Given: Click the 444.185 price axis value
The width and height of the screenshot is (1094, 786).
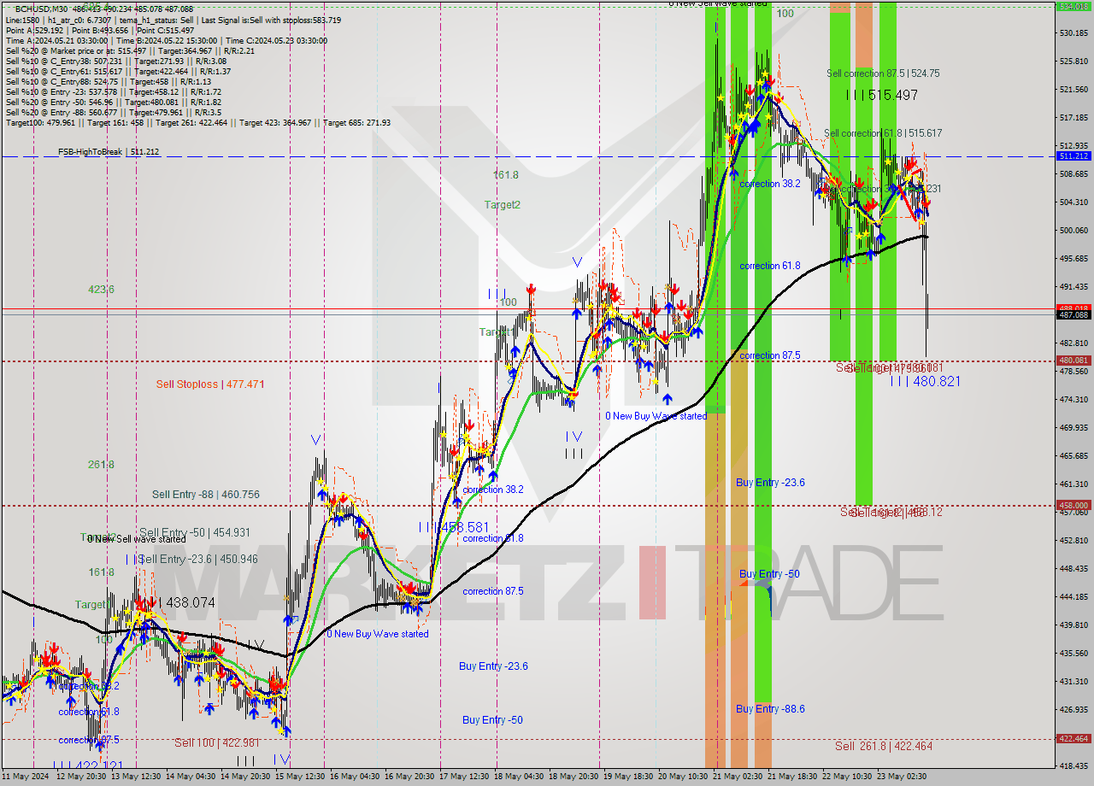Looking at the screenshot, I should (x=1073, y=597).
